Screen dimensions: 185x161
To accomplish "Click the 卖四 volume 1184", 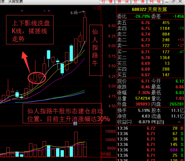I will coord(165,29).
